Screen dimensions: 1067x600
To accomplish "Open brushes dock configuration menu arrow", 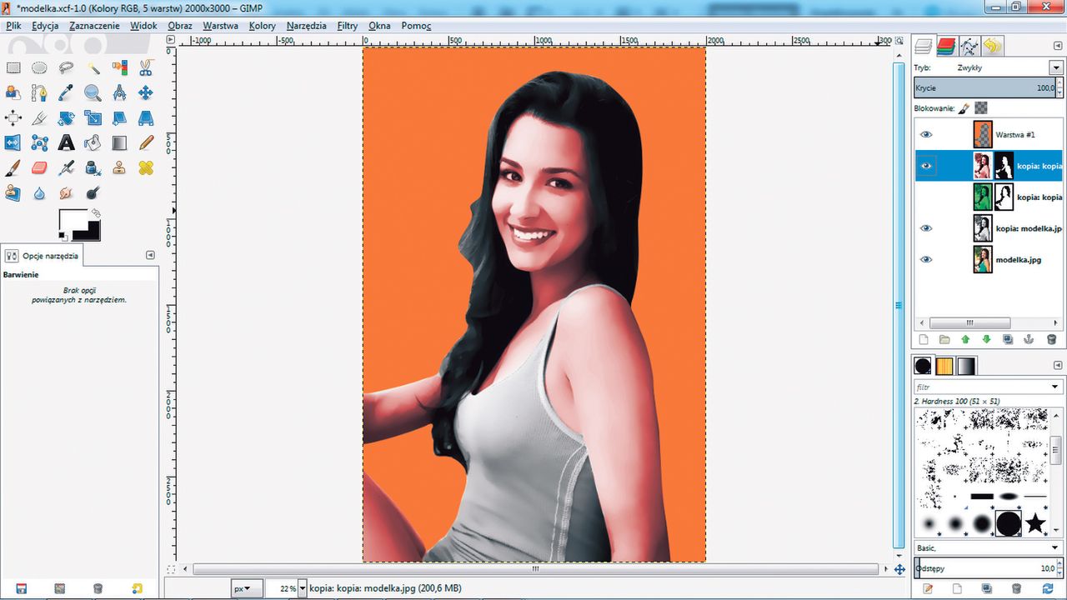I will (1059, 365).
